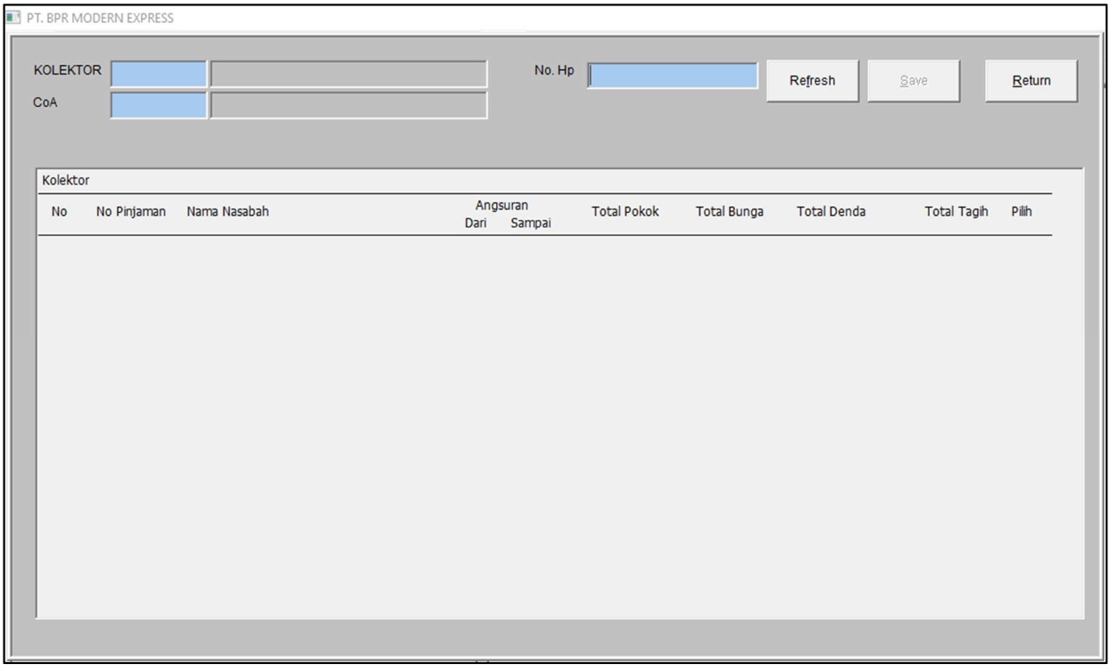Focus the KOLEKTOR code input field
This screenshot has width=1110, height=672.
[158, 74]
